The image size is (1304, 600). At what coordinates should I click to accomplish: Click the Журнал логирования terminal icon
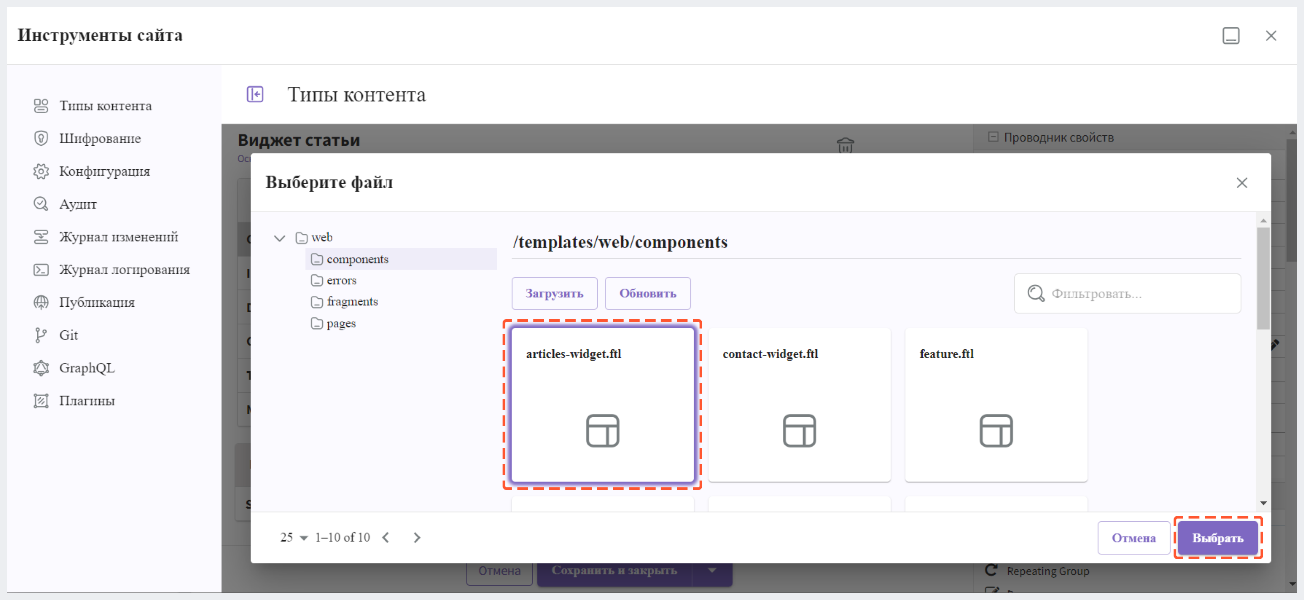pyautogui.click(x=40, y=270)
